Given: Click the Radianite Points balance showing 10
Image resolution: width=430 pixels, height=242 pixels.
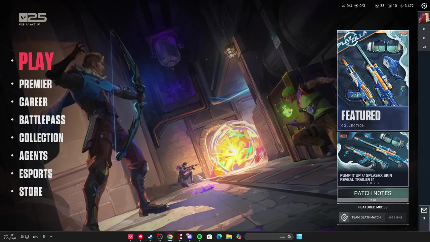Looking at the screenshot, I should coord(392,6).
